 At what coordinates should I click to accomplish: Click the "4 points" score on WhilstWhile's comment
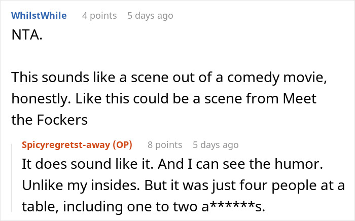point(99,16)
